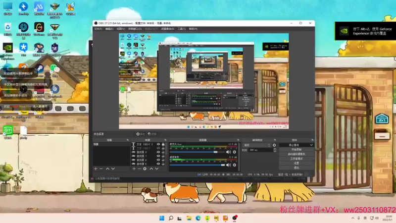
Task: Pop out the 来源 dock panel
Action: (165, 140)
